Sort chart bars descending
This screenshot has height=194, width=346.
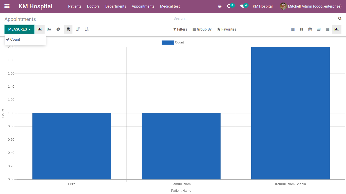(x=78, y=29)
